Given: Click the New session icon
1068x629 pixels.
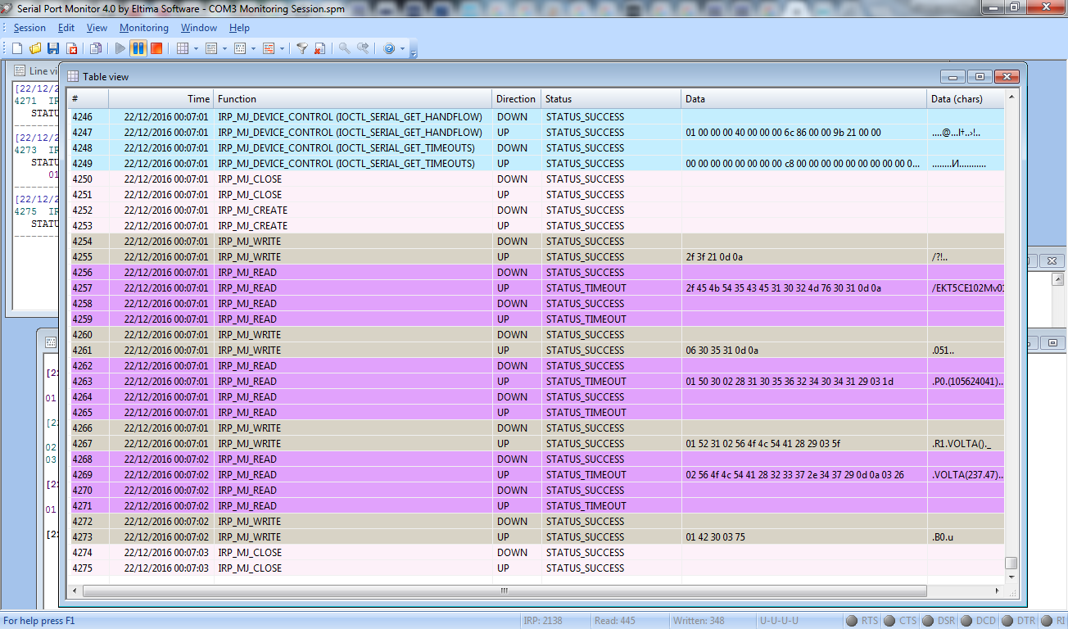Looking at the screenshot, I should pyautogui.click(x=17, y=48).
